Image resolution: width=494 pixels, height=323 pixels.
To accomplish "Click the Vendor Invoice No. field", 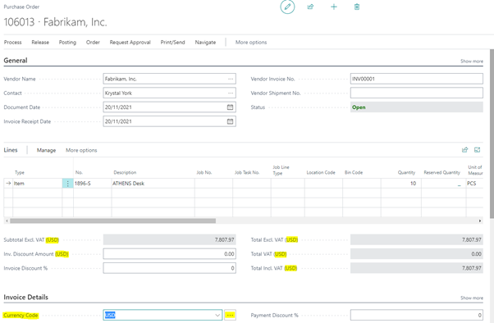I will pyautogui.click(x=417, y=79).
